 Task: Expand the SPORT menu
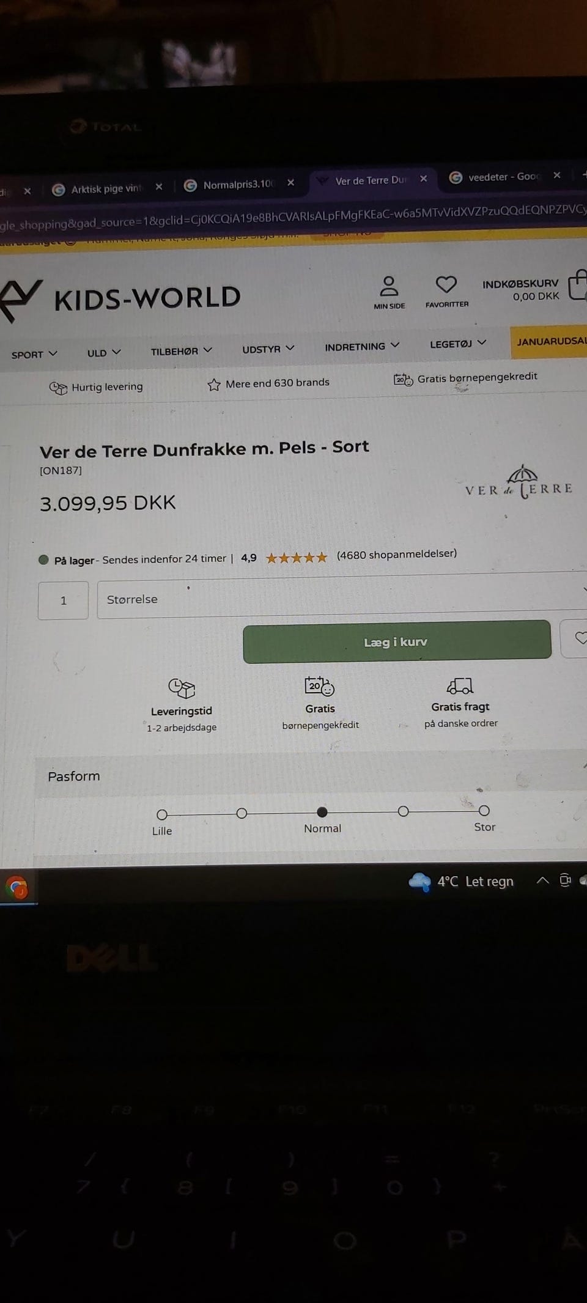34,354
